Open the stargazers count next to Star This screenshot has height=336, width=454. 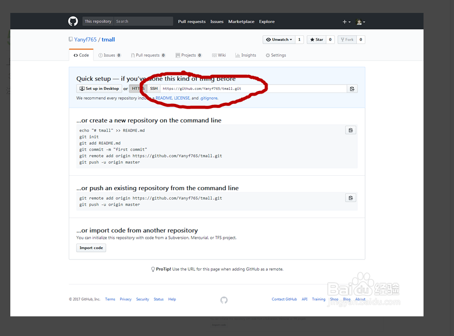331,39
